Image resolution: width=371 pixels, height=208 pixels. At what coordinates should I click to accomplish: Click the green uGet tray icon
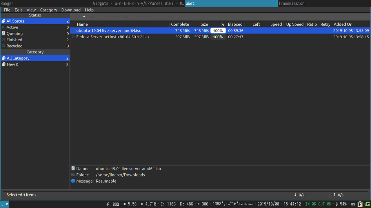click(x=368, y=204)
